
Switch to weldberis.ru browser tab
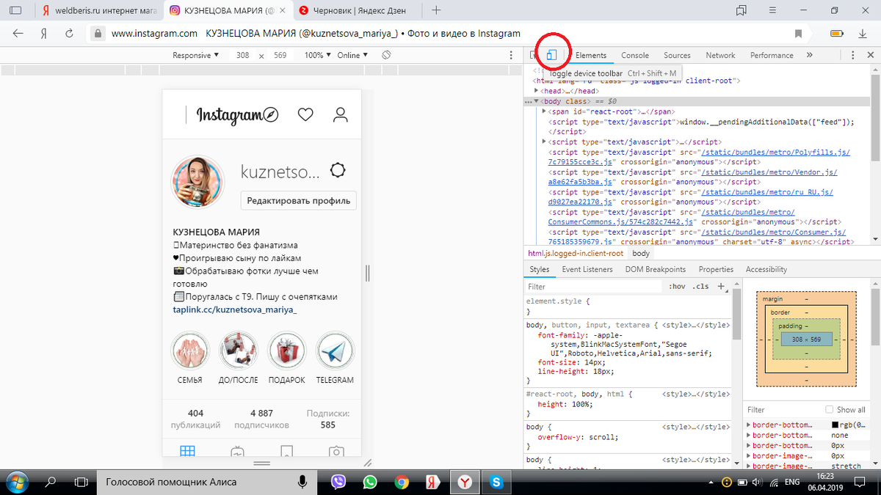point(98,10)
